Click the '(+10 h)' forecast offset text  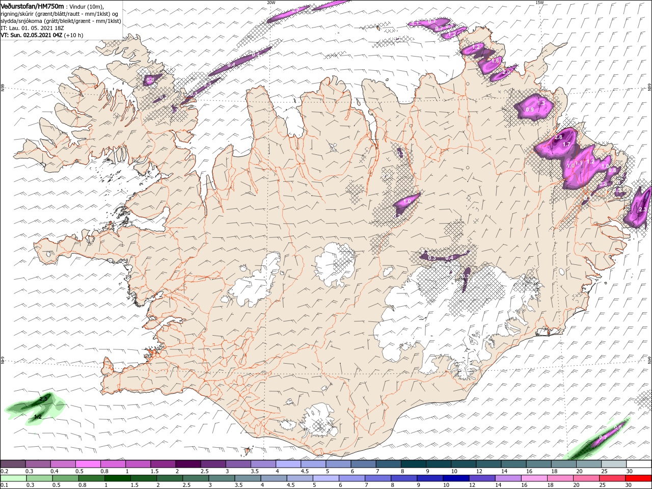click(x=73, y=35)
